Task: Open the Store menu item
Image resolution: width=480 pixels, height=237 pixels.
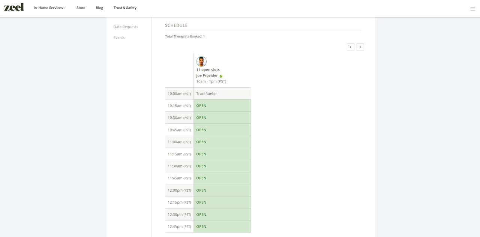Action: coord(81,8)
